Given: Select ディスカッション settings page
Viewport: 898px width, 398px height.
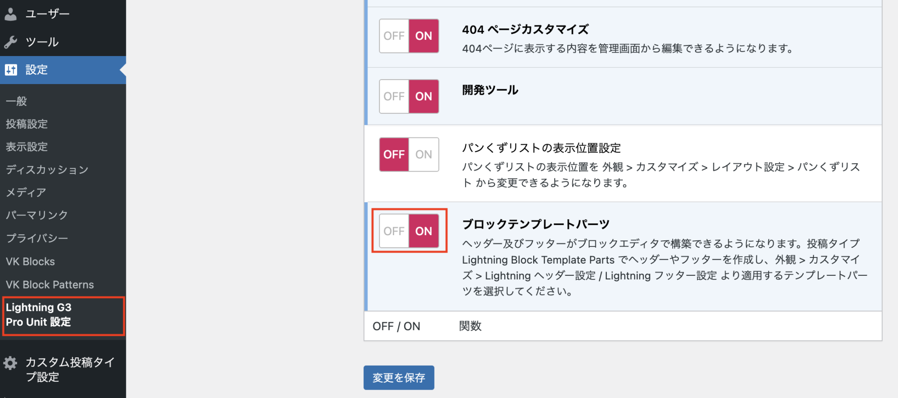Looking at the screenshot, I should click(47, 169).
